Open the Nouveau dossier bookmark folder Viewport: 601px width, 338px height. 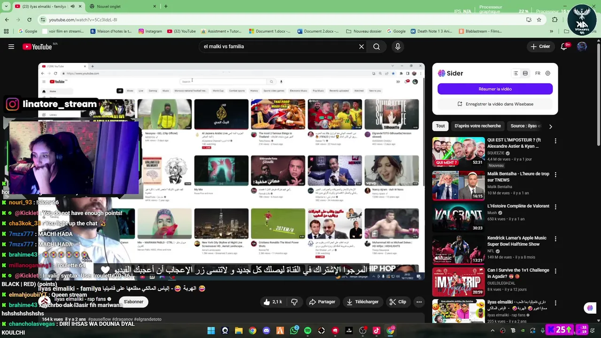(x=363, y=31)
